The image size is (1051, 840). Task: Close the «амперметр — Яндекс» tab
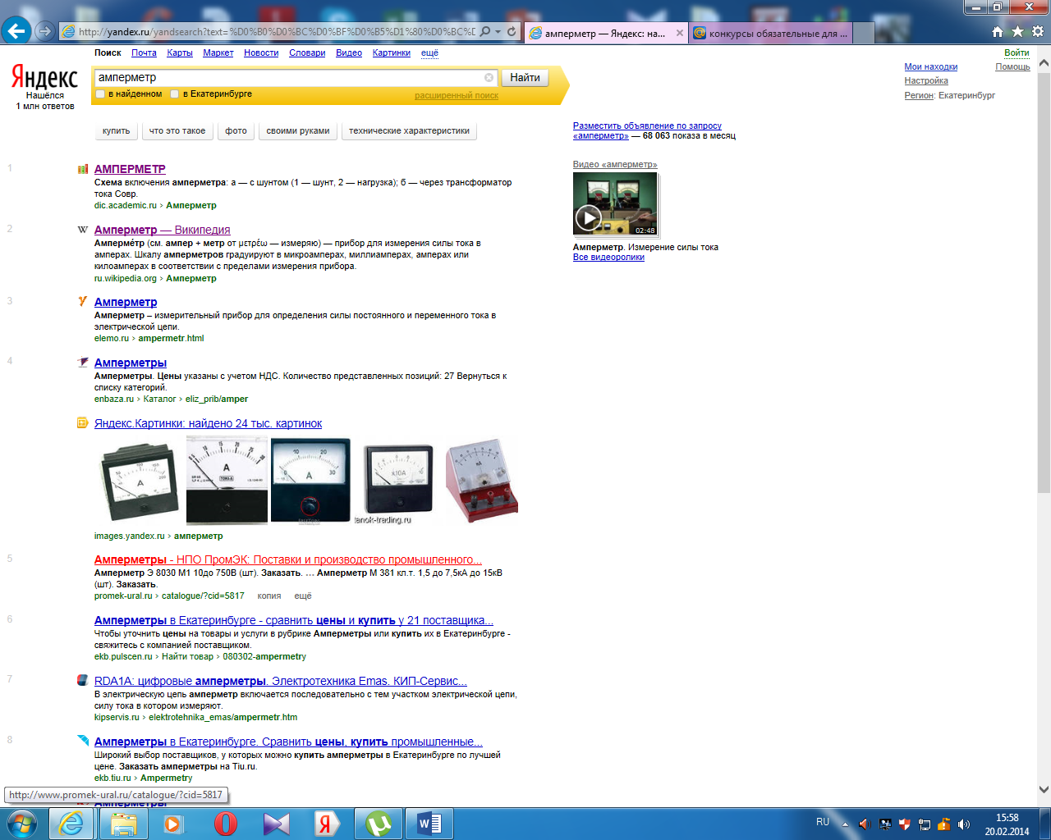[x=680, y=34]
